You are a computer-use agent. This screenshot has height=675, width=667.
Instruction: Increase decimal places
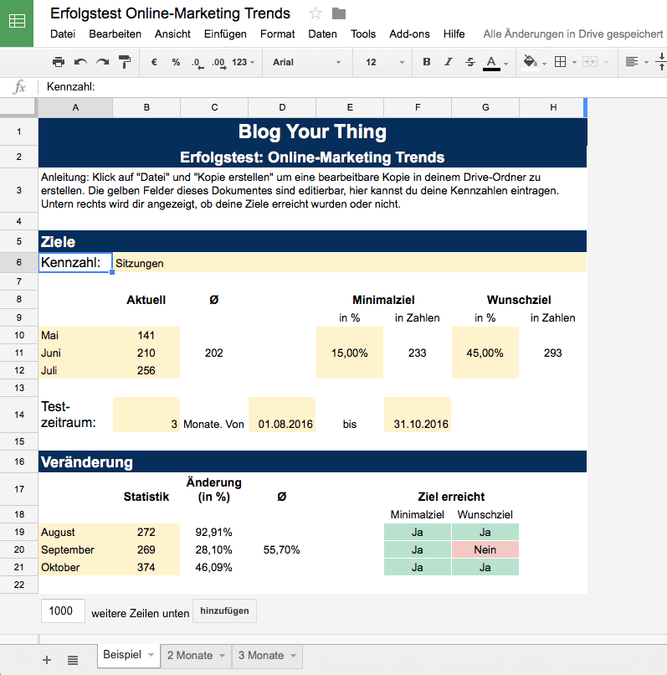(219, 63)
